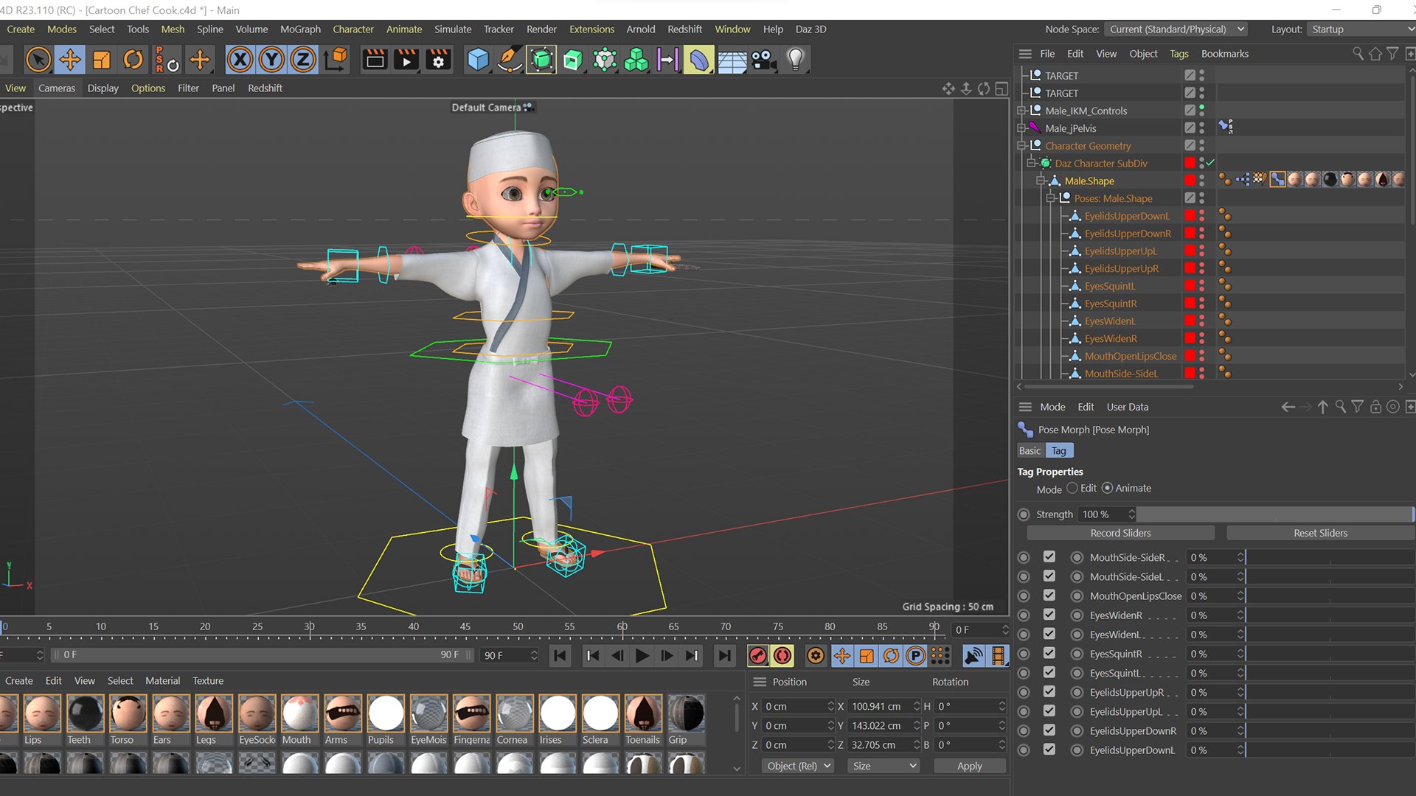Open the Character menu

click(x=353, y=29)
